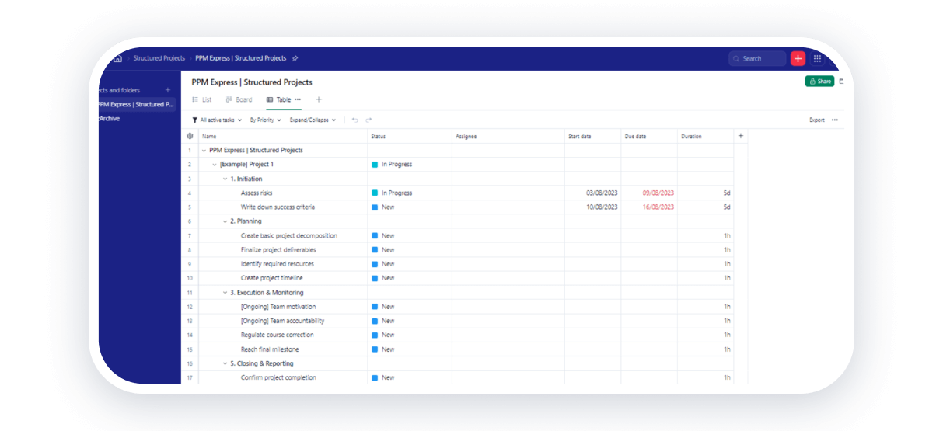Open the All active tasks filter dropdown

[217, 120]
